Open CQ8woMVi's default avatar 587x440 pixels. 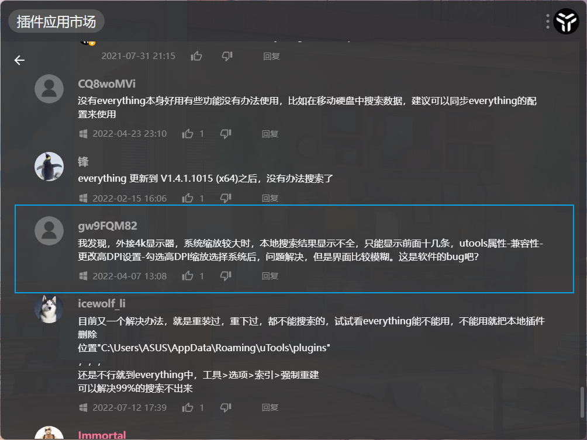click(x=49, y=89)
